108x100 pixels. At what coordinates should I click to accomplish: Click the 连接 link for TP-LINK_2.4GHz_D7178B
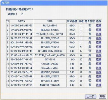click(x=99, y=34)
